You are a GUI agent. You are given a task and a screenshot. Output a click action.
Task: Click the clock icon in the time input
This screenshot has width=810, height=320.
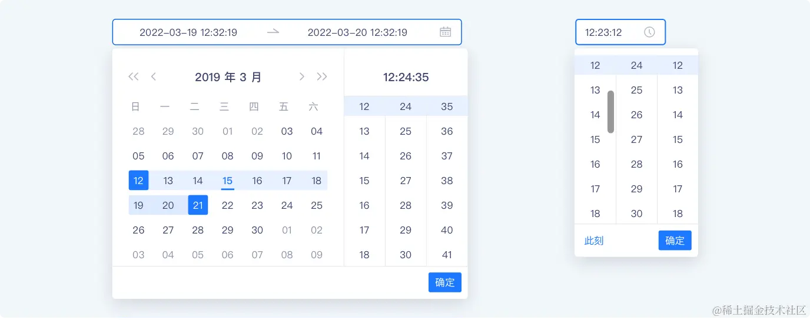(649, 32)
